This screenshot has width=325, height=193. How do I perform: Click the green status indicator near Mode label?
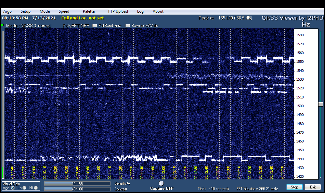[x=2, y=25]
